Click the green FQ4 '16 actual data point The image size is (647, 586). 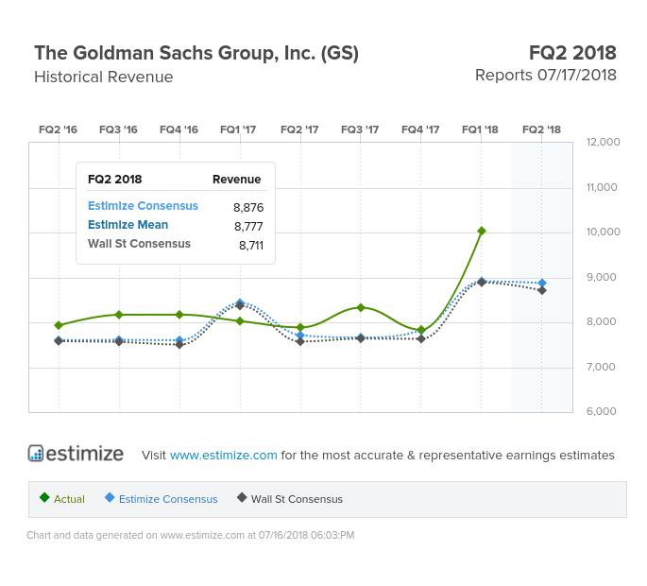(x=179, y=315)
